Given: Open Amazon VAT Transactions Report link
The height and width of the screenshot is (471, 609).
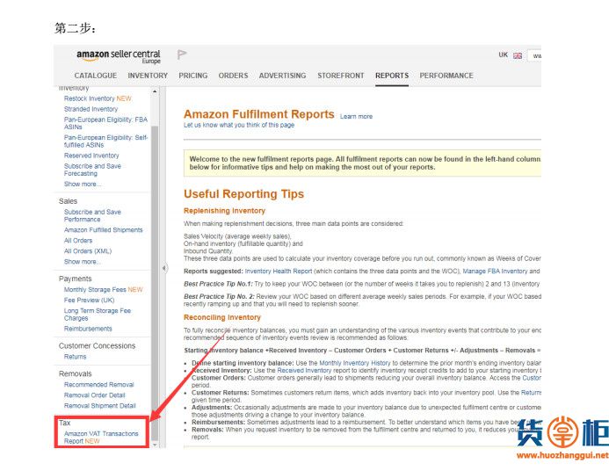Looking at the screenshot, I should [x=101, y=438].
